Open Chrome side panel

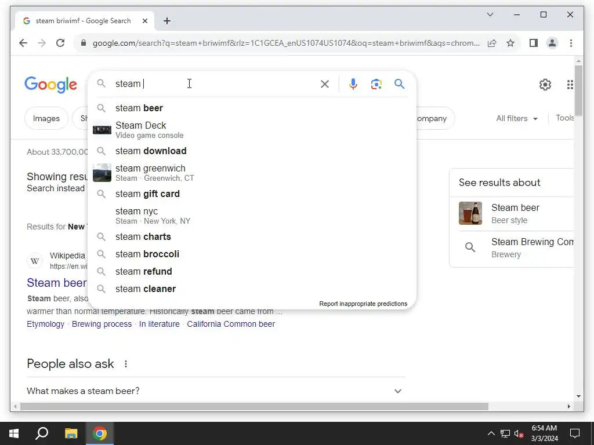point(534,43)
